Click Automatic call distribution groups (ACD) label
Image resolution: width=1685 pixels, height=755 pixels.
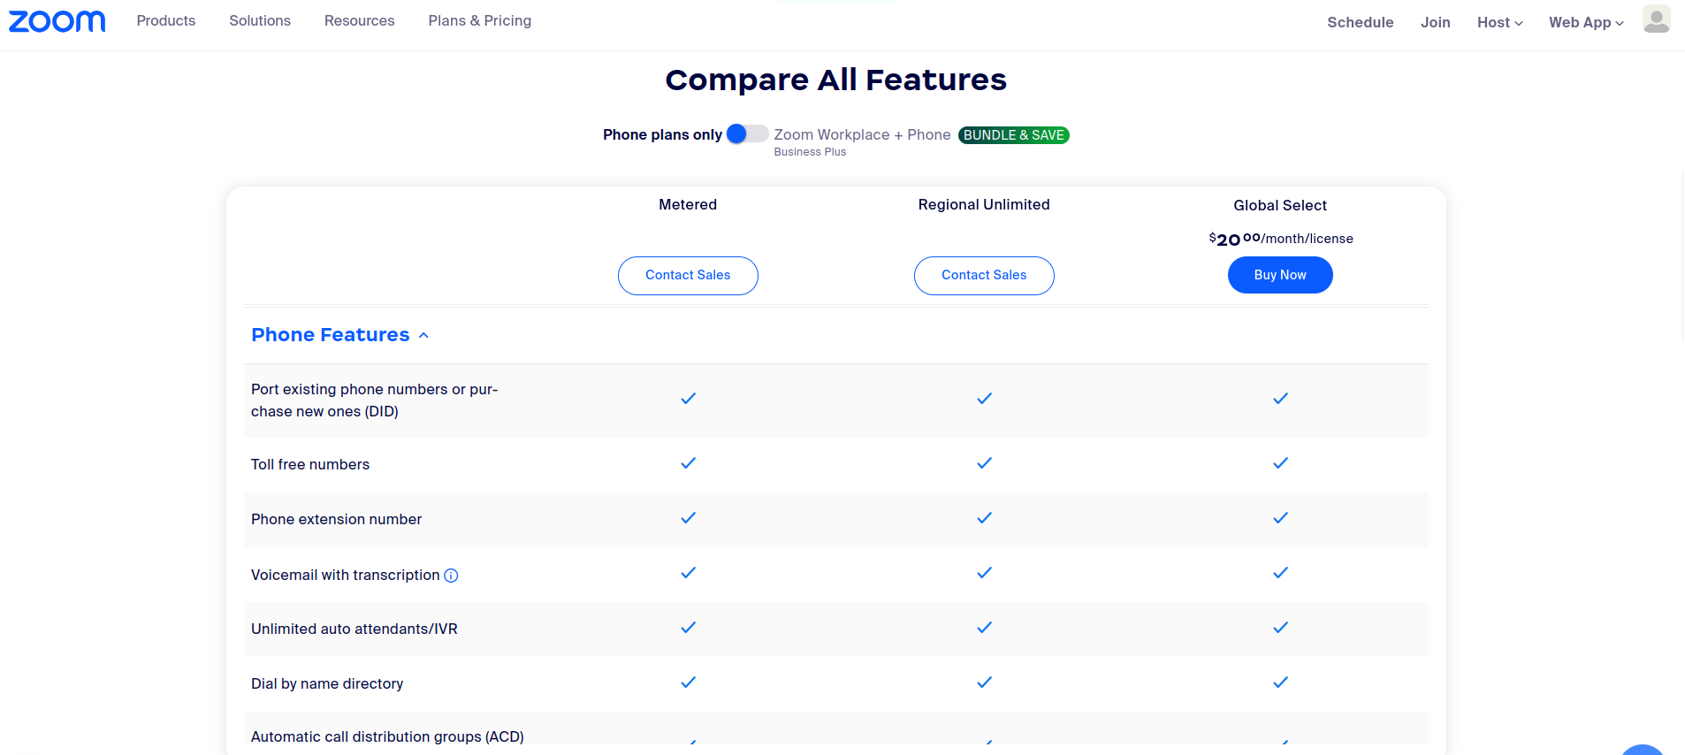387,736
